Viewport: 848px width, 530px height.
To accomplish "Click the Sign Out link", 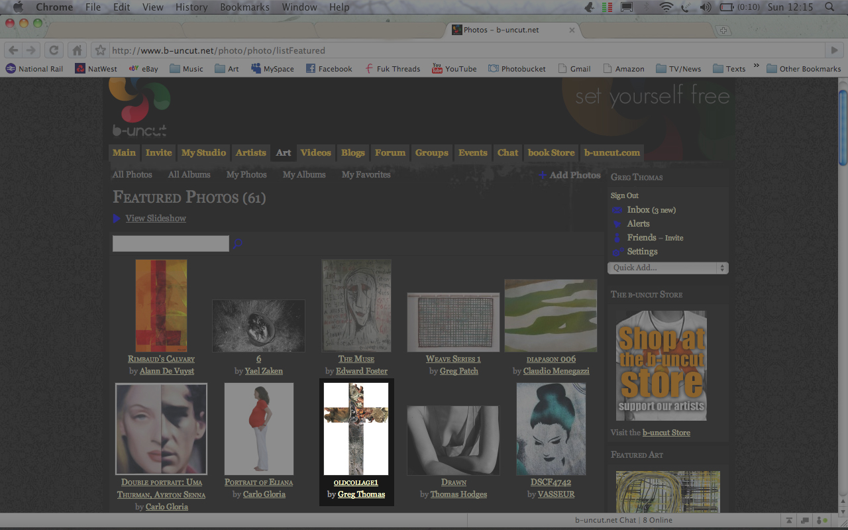I will pos(624,195).
